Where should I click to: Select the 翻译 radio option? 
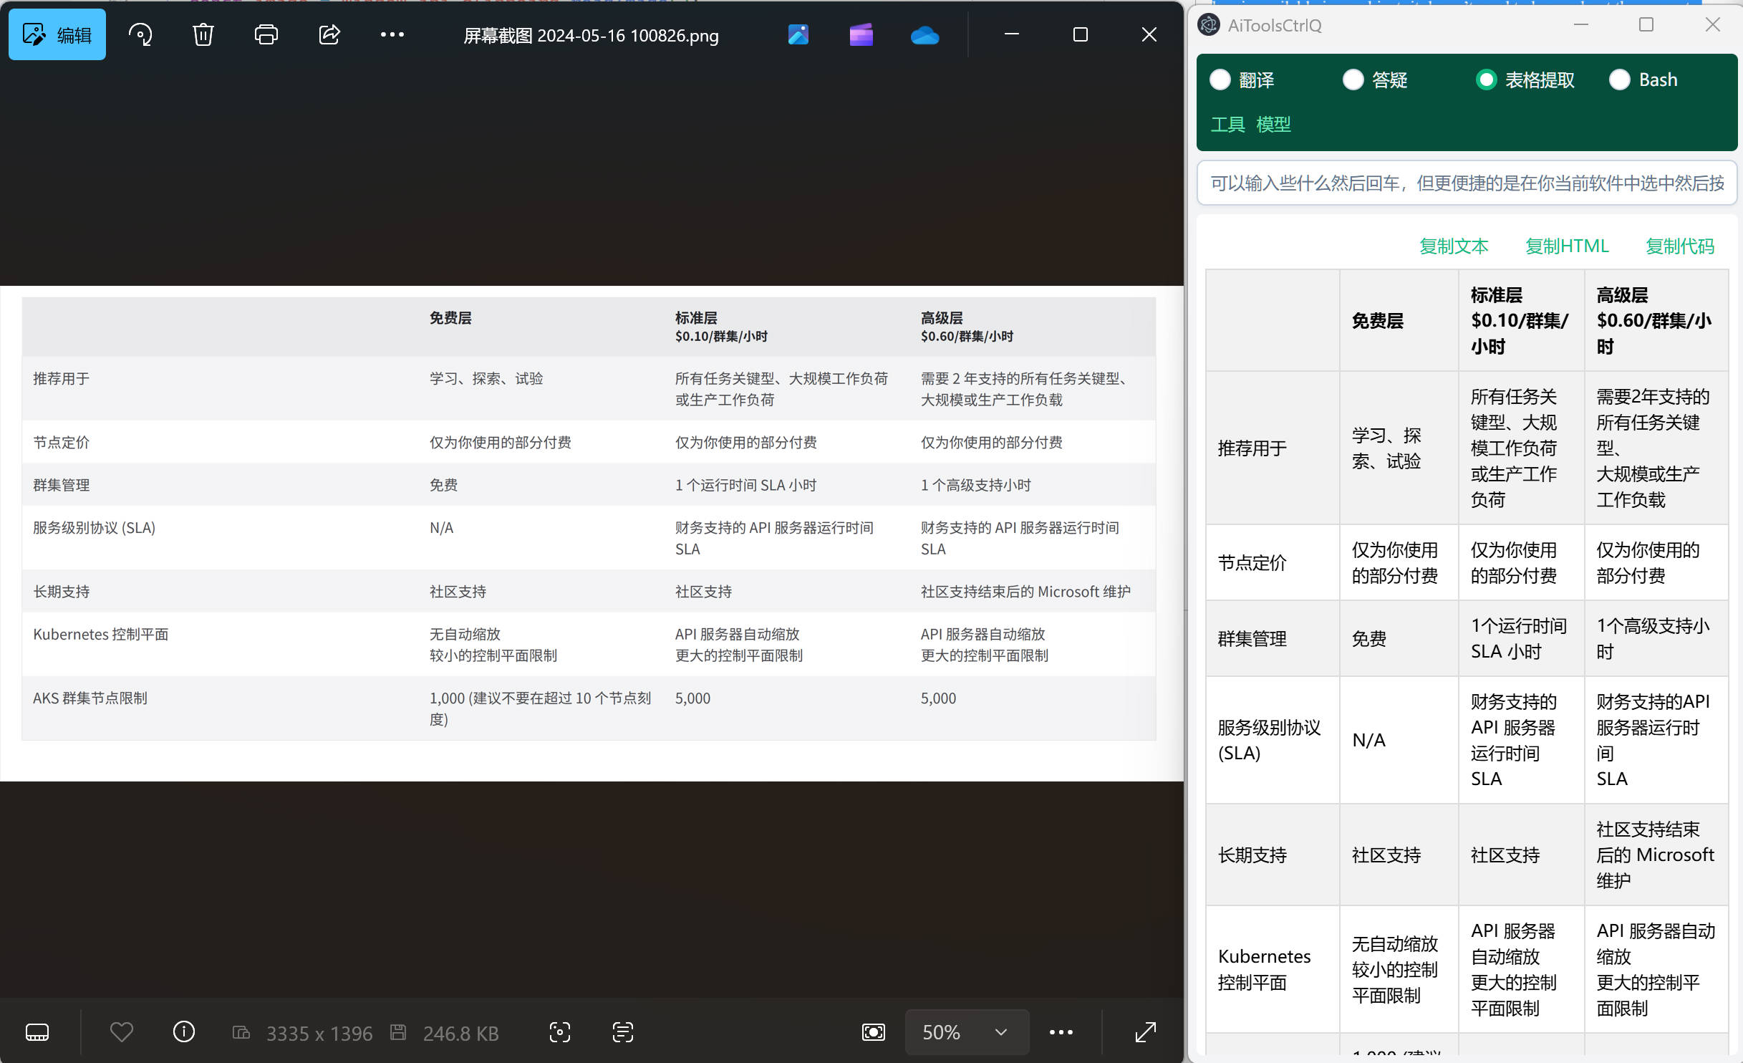click(x=1220, y=80)
